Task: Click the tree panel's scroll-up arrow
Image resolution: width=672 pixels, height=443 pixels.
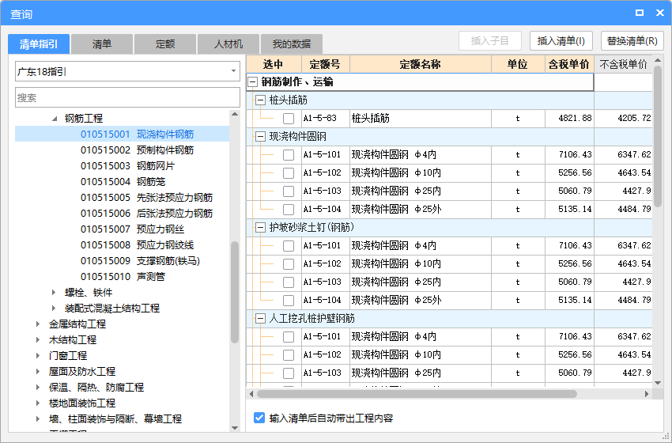Action: pos(235,114)
